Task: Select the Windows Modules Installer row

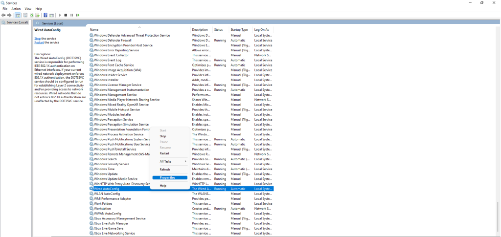Action: coord(181,114)
